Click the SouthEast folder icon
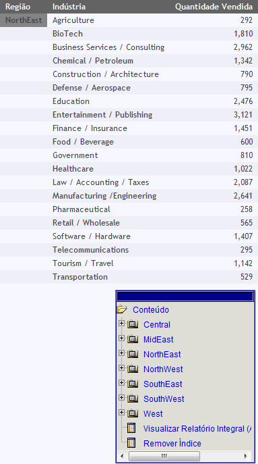Screen dimensions: 258x464 133,384
